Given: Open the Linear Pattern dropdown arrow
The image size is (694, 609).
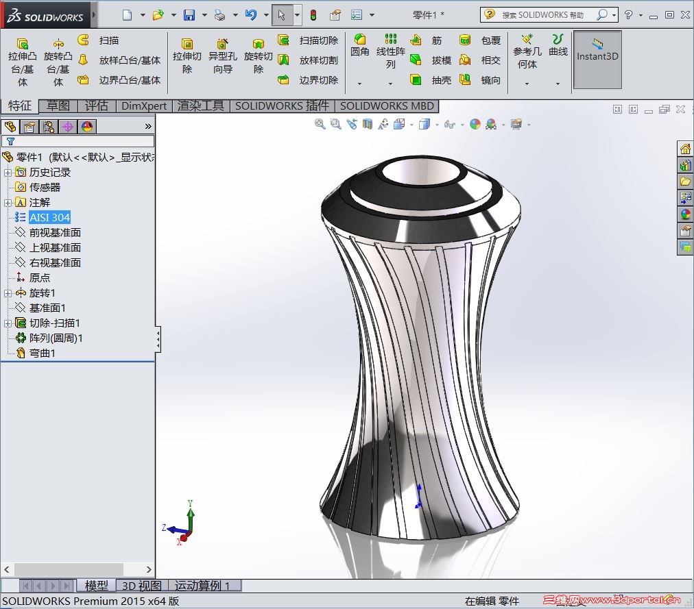Looking at the screenshot, I should [x=390, y=83].
